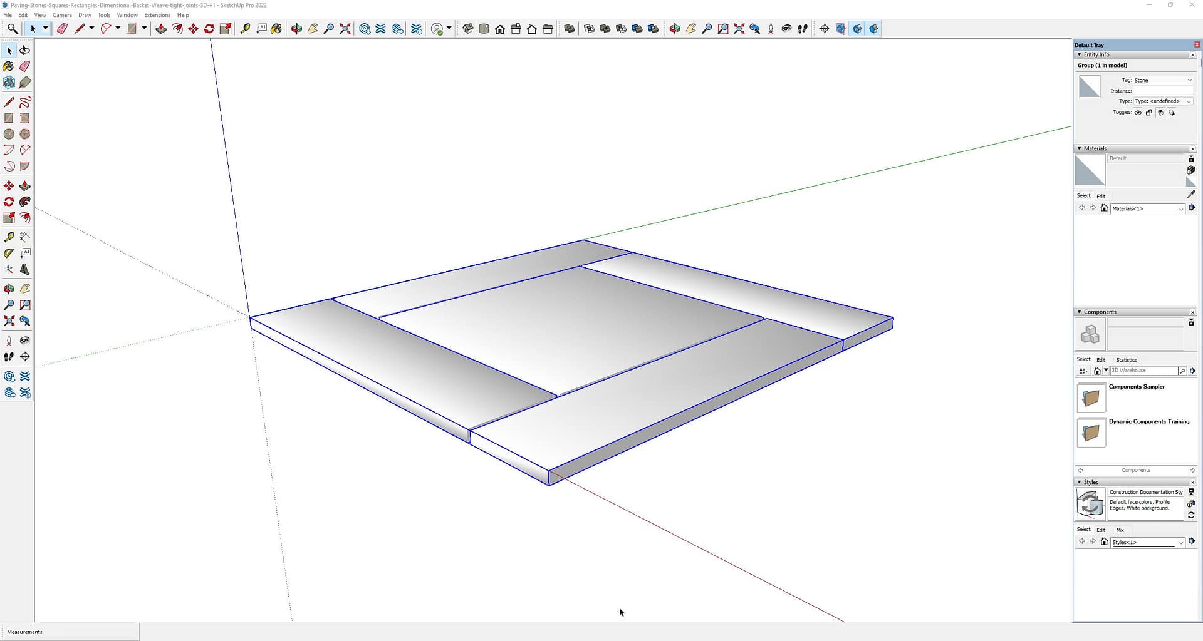Select the Follow Me tool in left toolbar
The height and width of the screenshot is (641, 1203).
tap(25, 202)
